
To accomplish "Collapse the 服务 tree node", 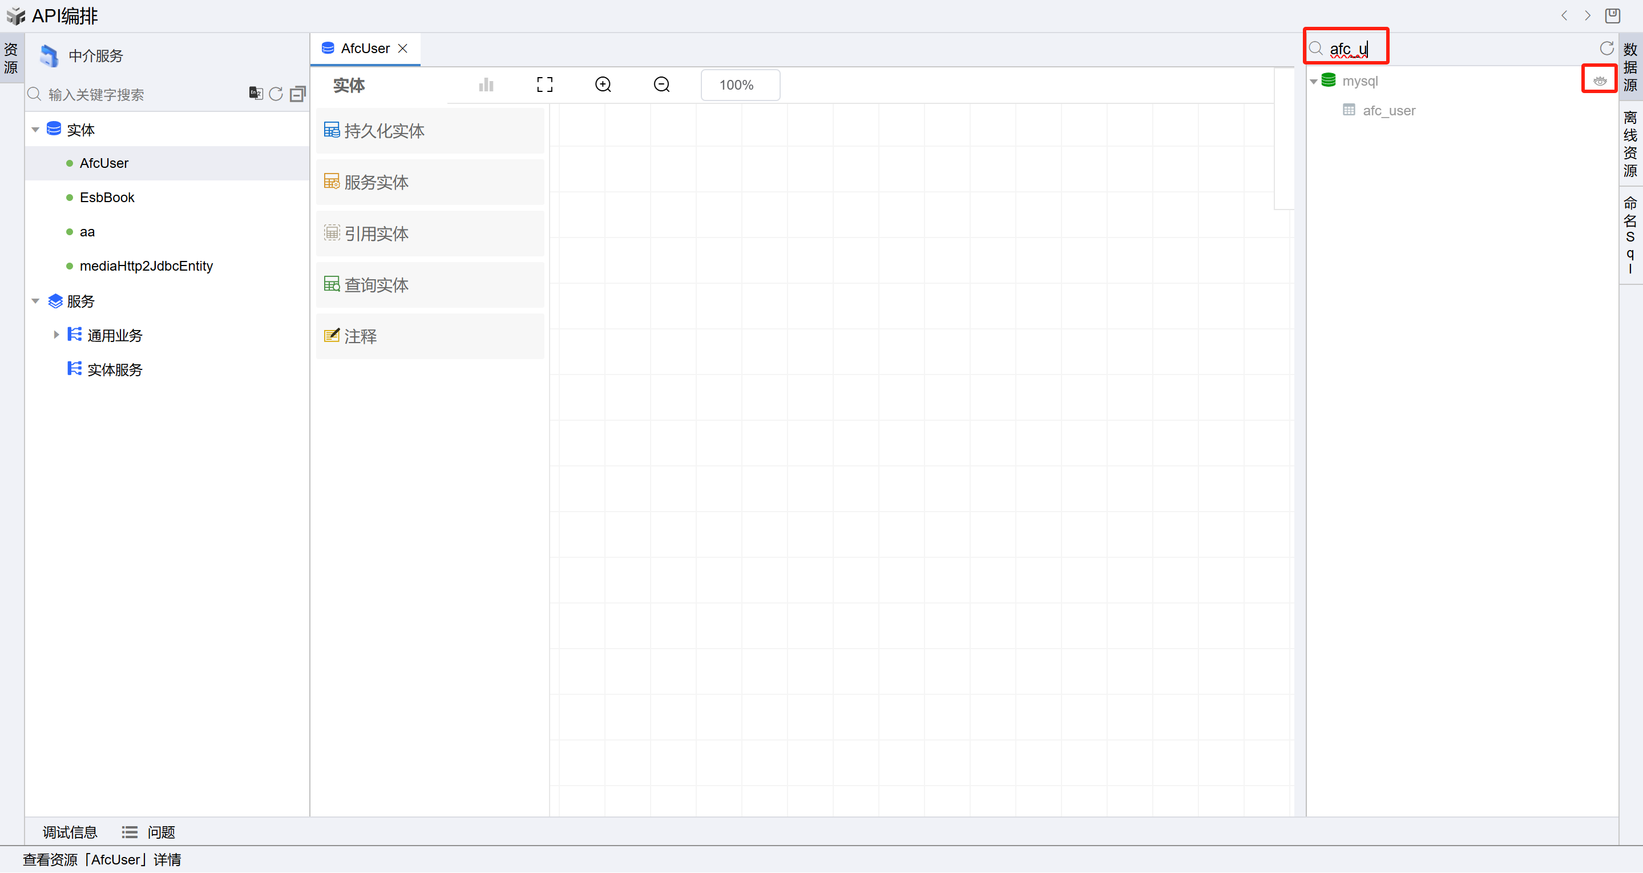I will coord(36,300).
